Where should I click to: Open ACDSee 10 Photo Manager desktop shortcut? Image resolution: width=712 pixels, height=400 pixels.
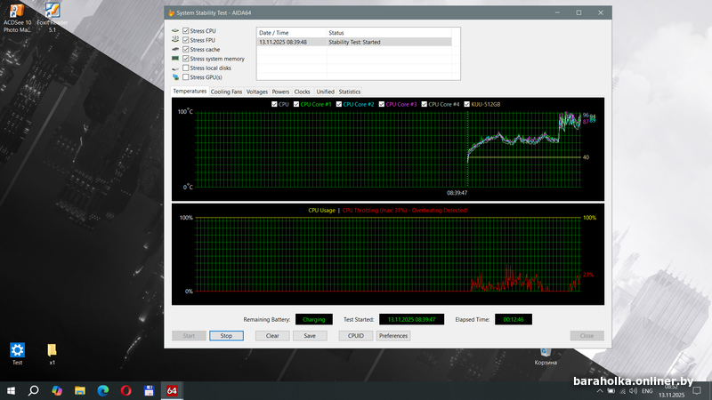pyautogui.click(x=16, y=12)
